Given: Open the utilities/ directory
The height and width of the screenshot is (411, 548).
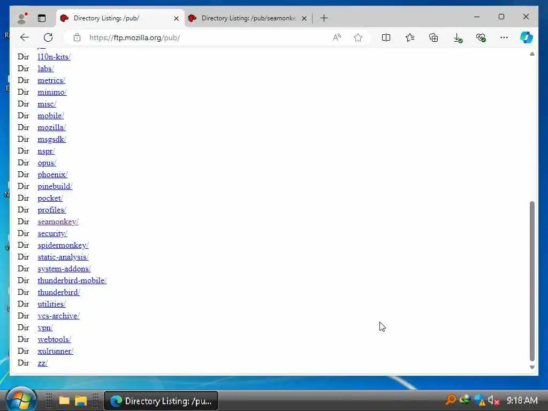Looking at the screenshot, I should 51,304.
